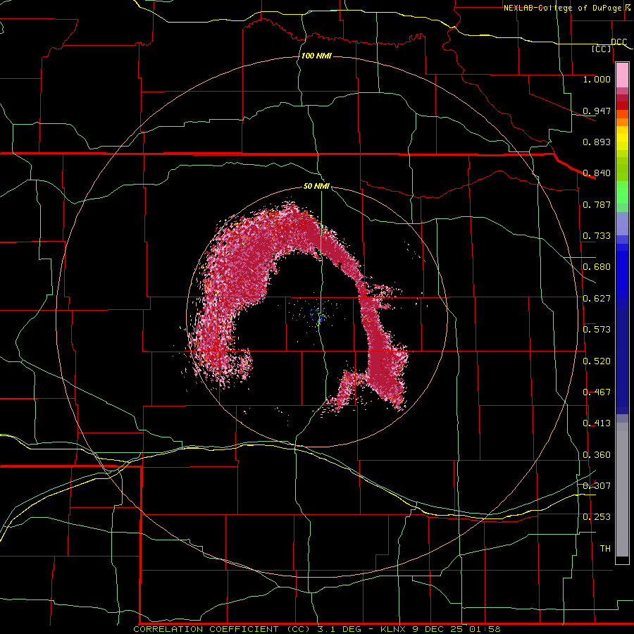
Task: Click the Correlation Coefficient caption at the bottom
Action: point(317,629)
